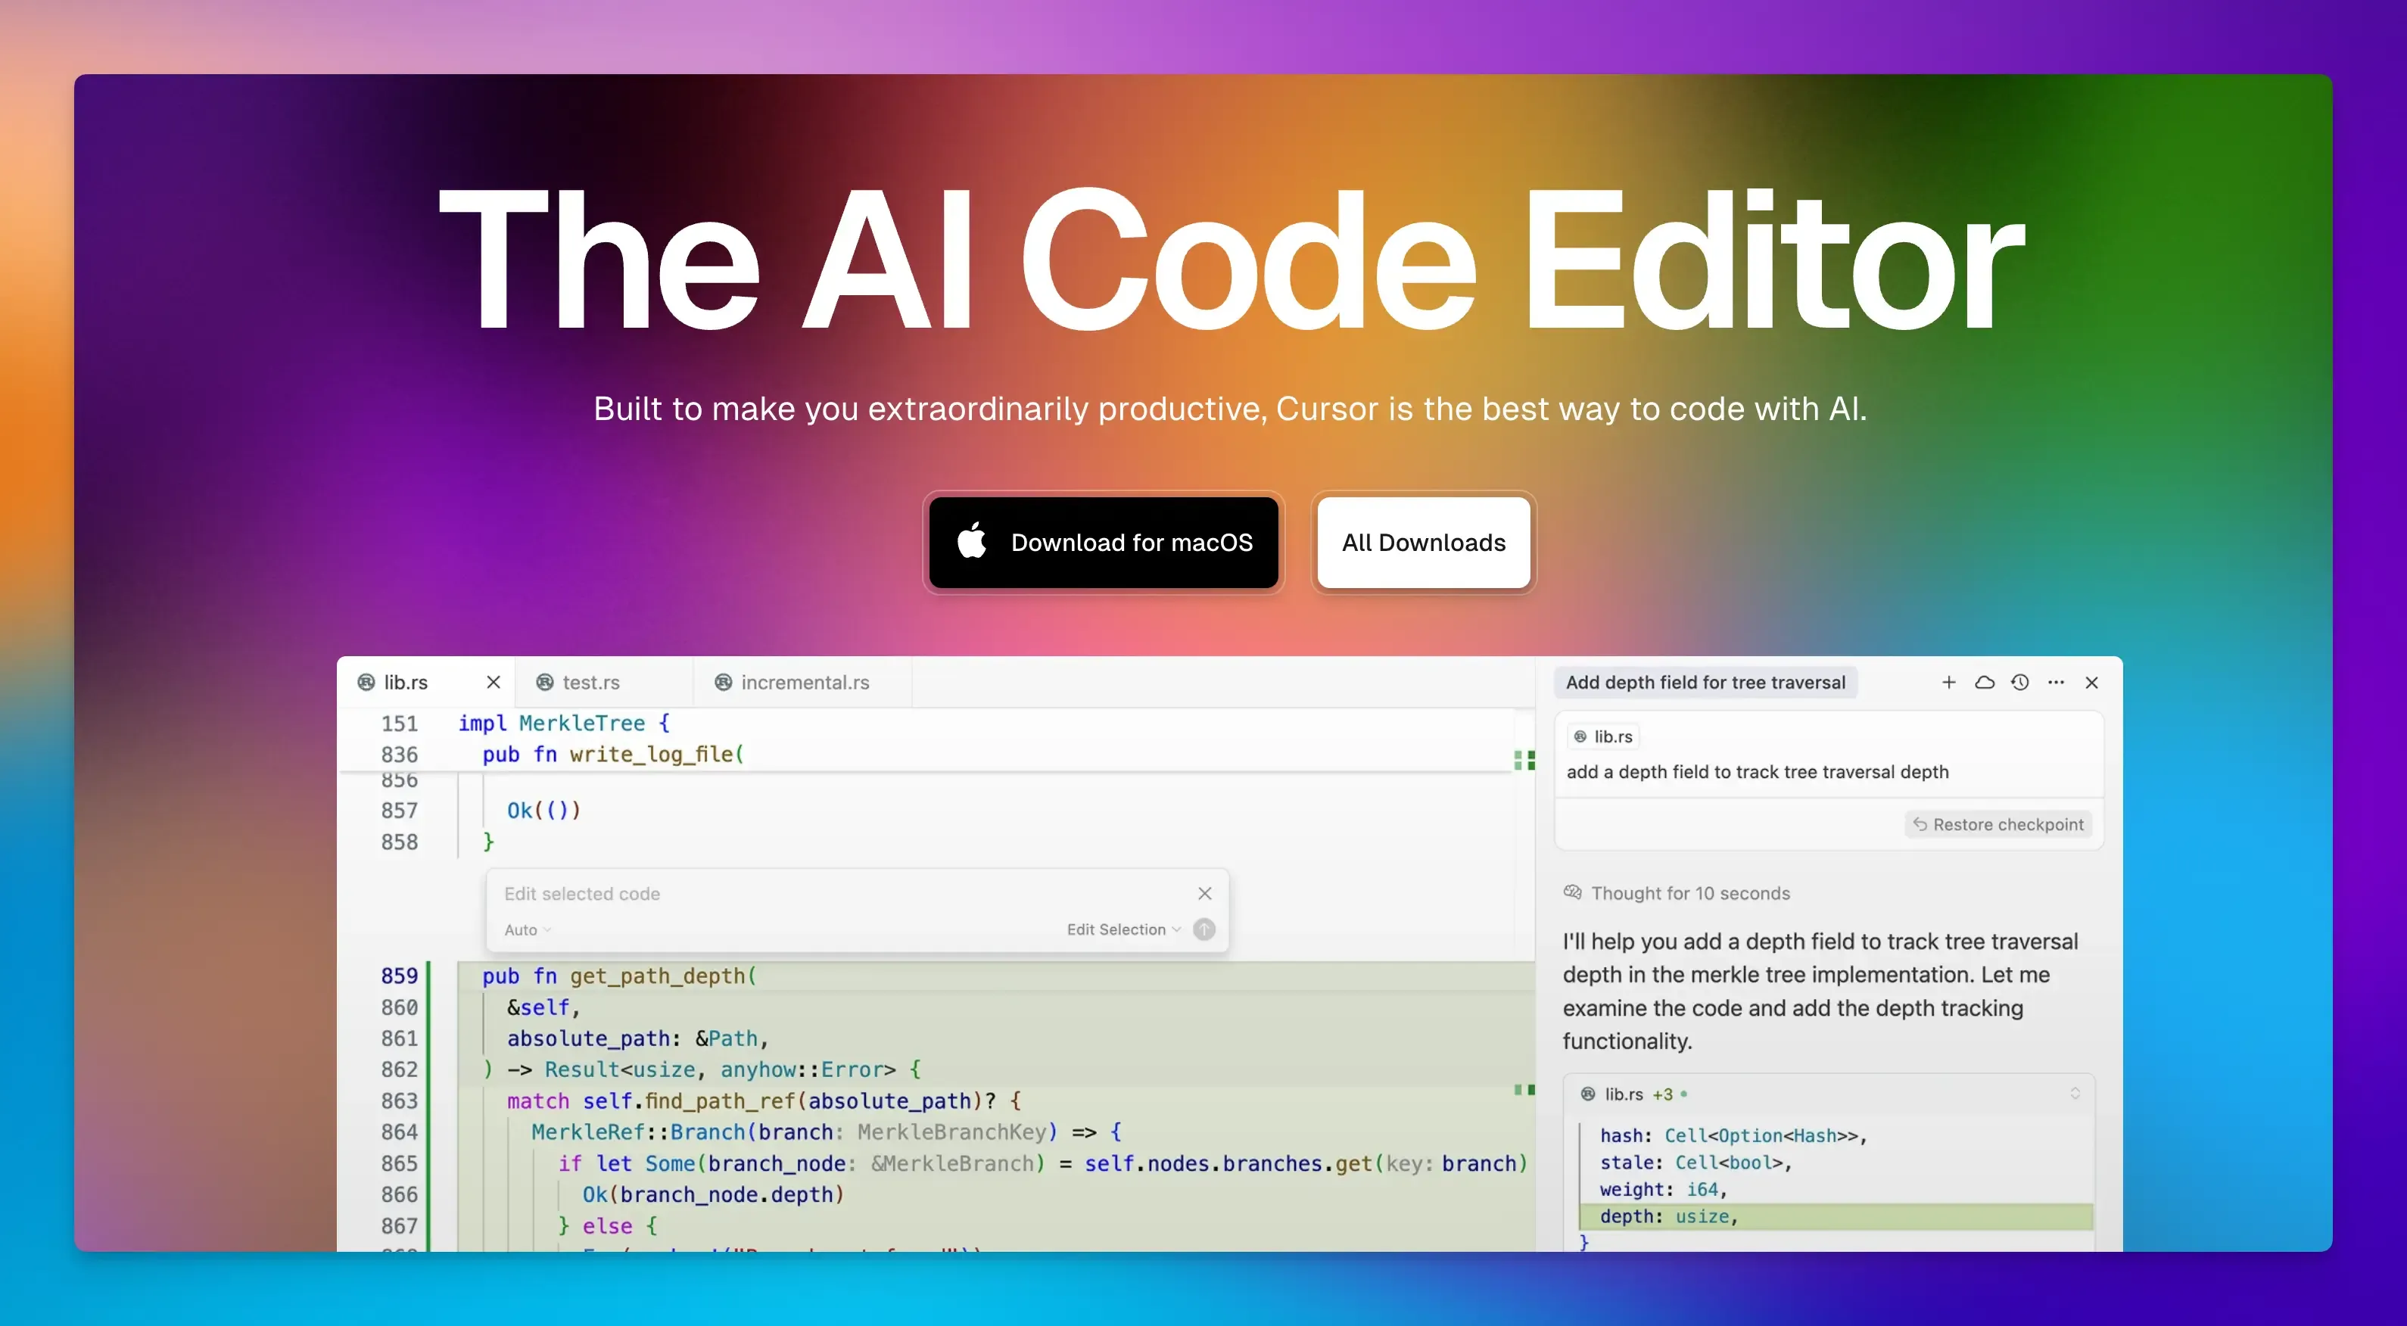Click the Rust file icon on test.rs tab

pyautogui.click(x=545, y=682)
